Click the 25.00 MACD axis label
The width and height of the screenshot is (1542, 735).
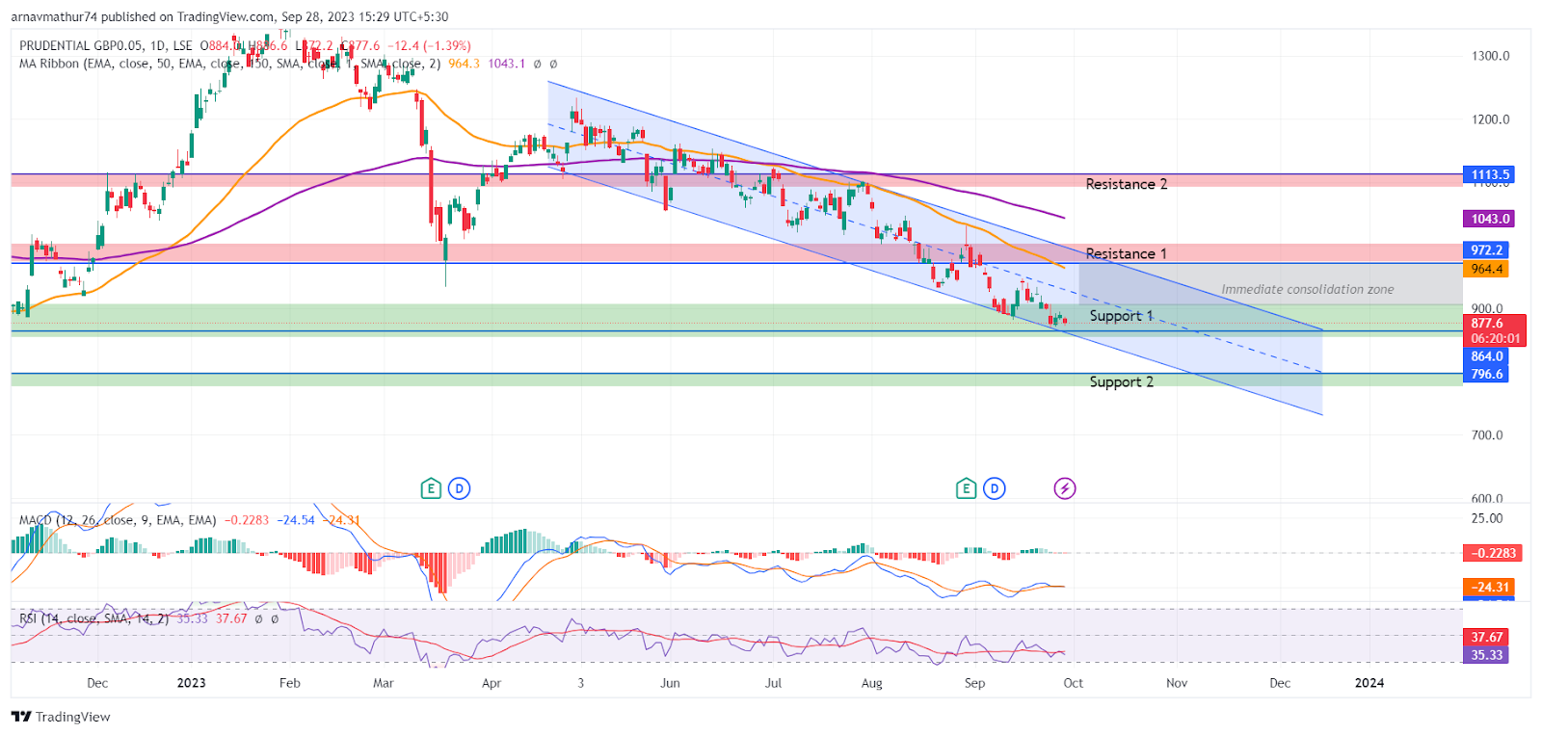[1487, 518]
